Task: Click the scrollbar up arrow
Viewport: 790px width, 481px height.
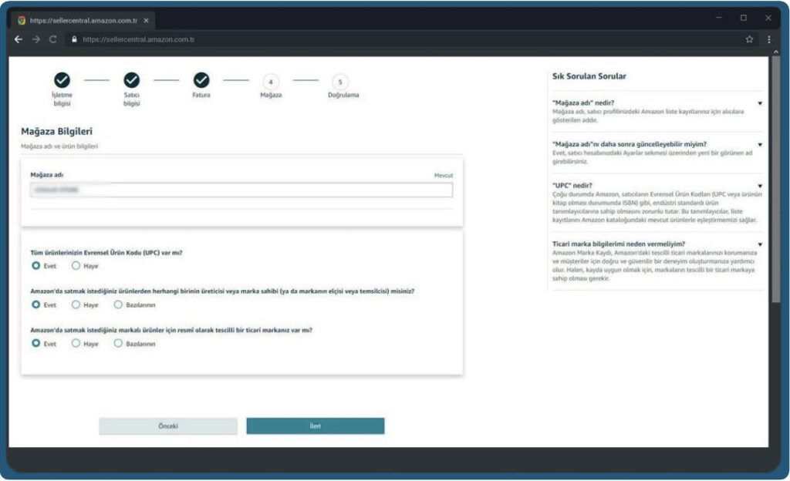Action: 775,52
